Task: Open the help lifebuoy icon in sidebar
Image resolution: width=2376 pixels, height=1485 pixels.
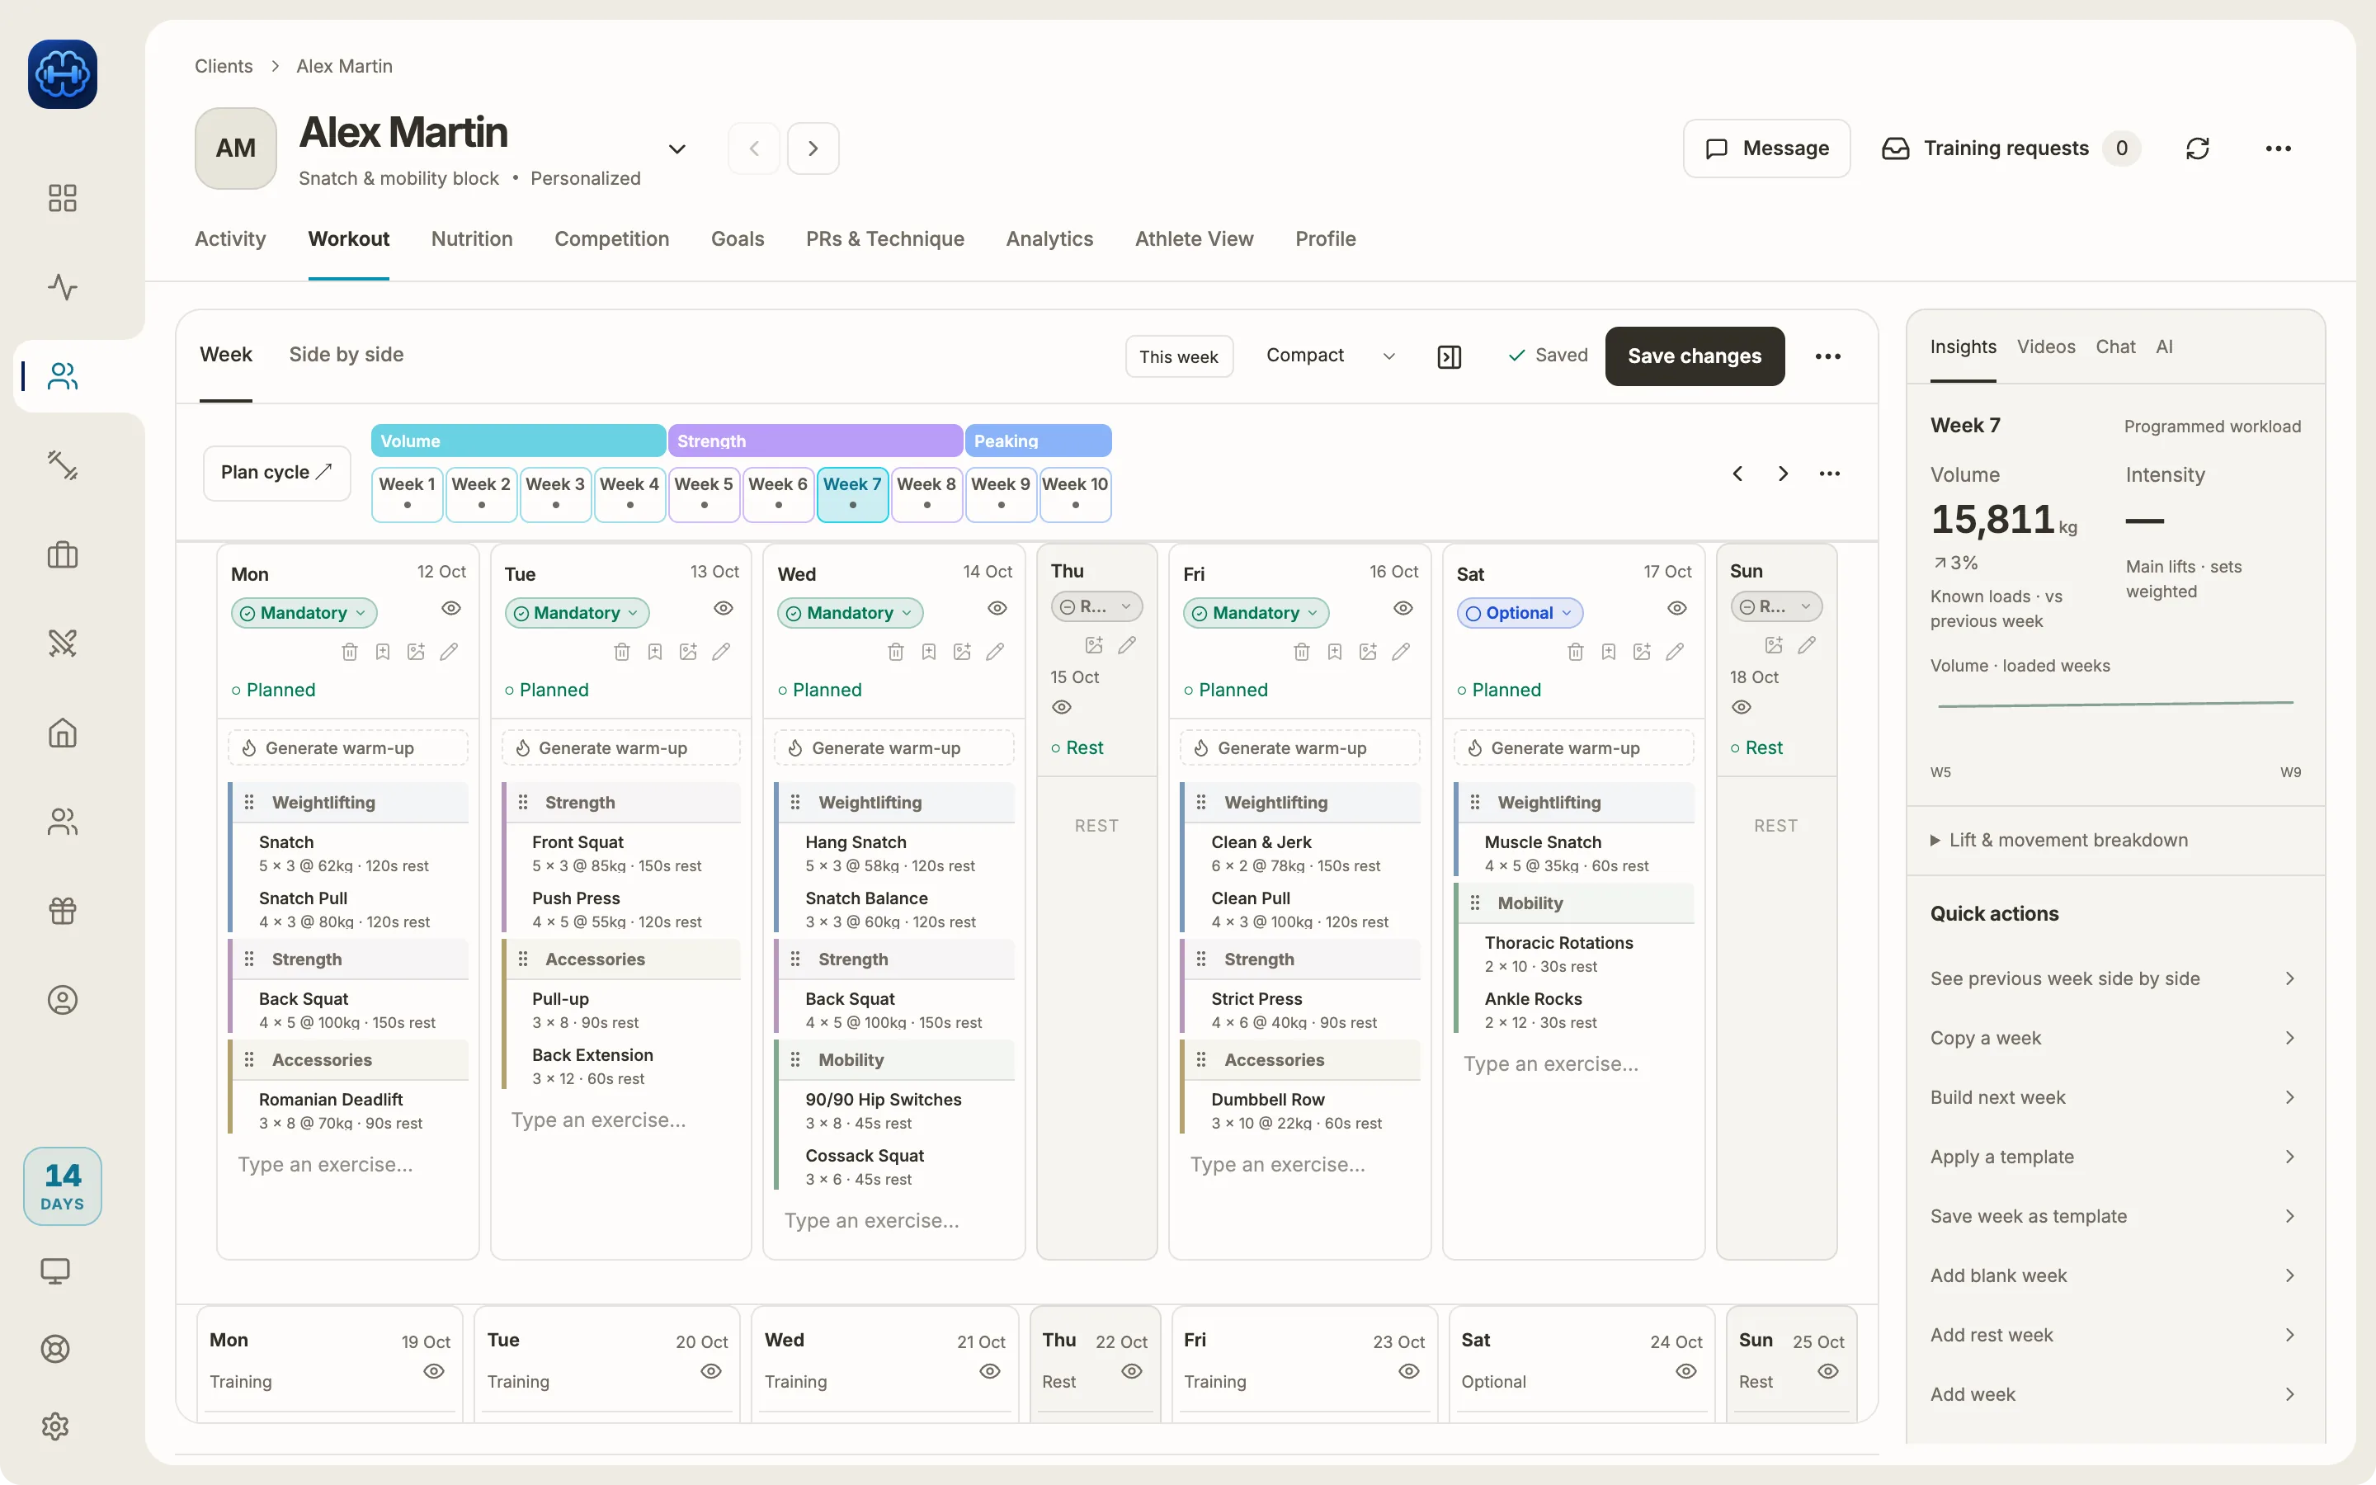Action: coord(55,1349)
